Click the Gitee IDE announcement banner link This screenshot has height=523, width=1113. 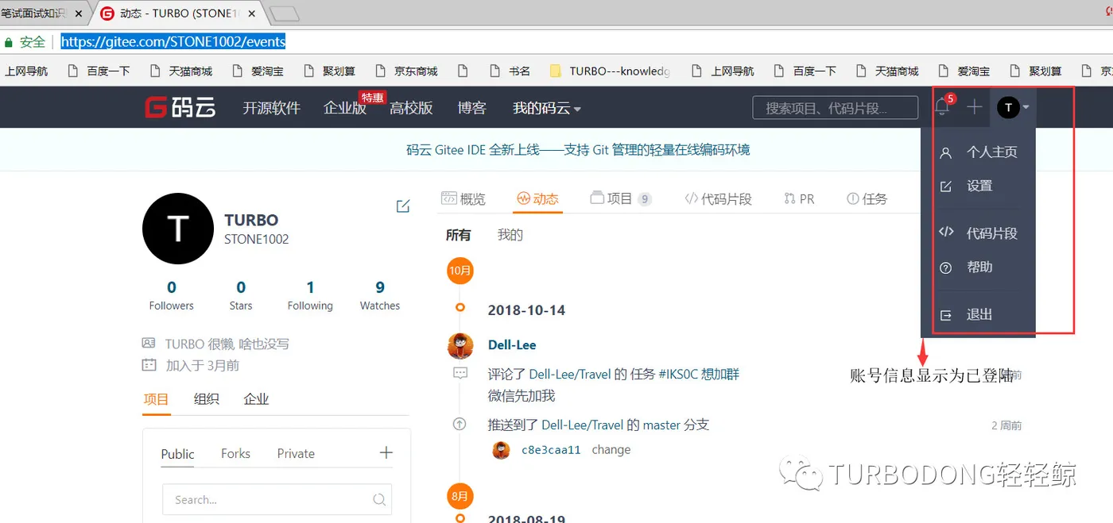[x=578, y=149]
